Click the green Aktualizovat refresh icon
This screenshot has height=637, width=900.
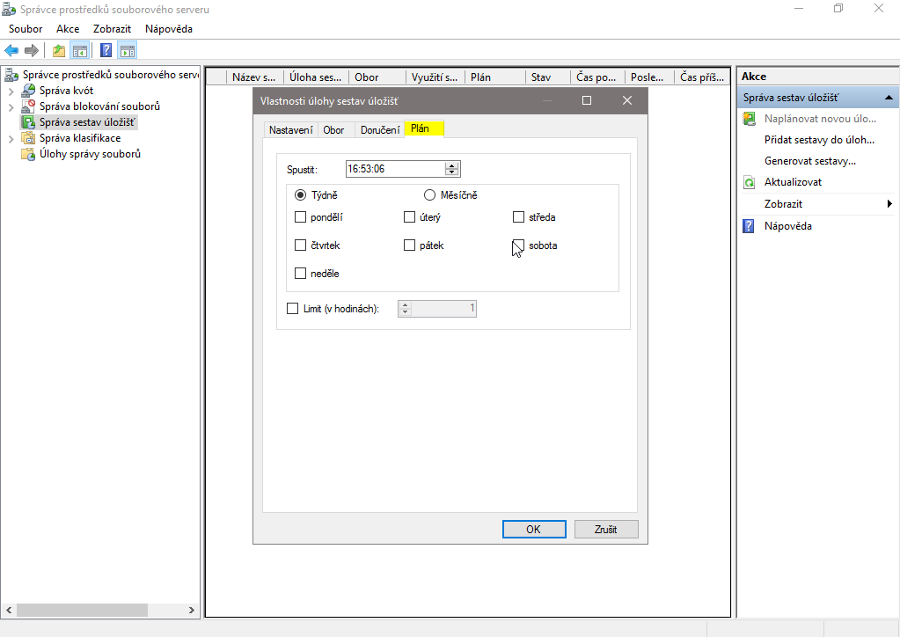coord(750,182)
